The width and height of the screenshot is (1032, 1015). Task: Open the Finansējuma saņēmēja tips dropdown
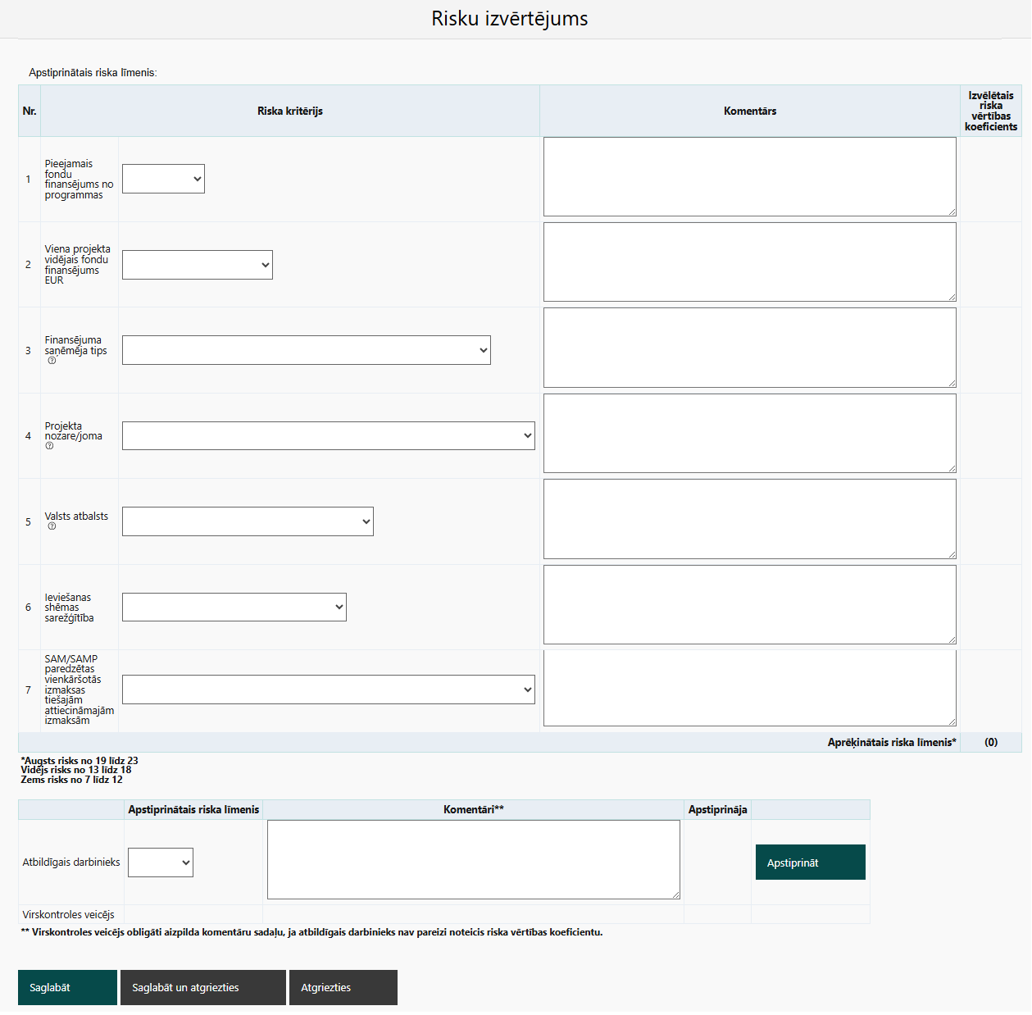[306, 350]
